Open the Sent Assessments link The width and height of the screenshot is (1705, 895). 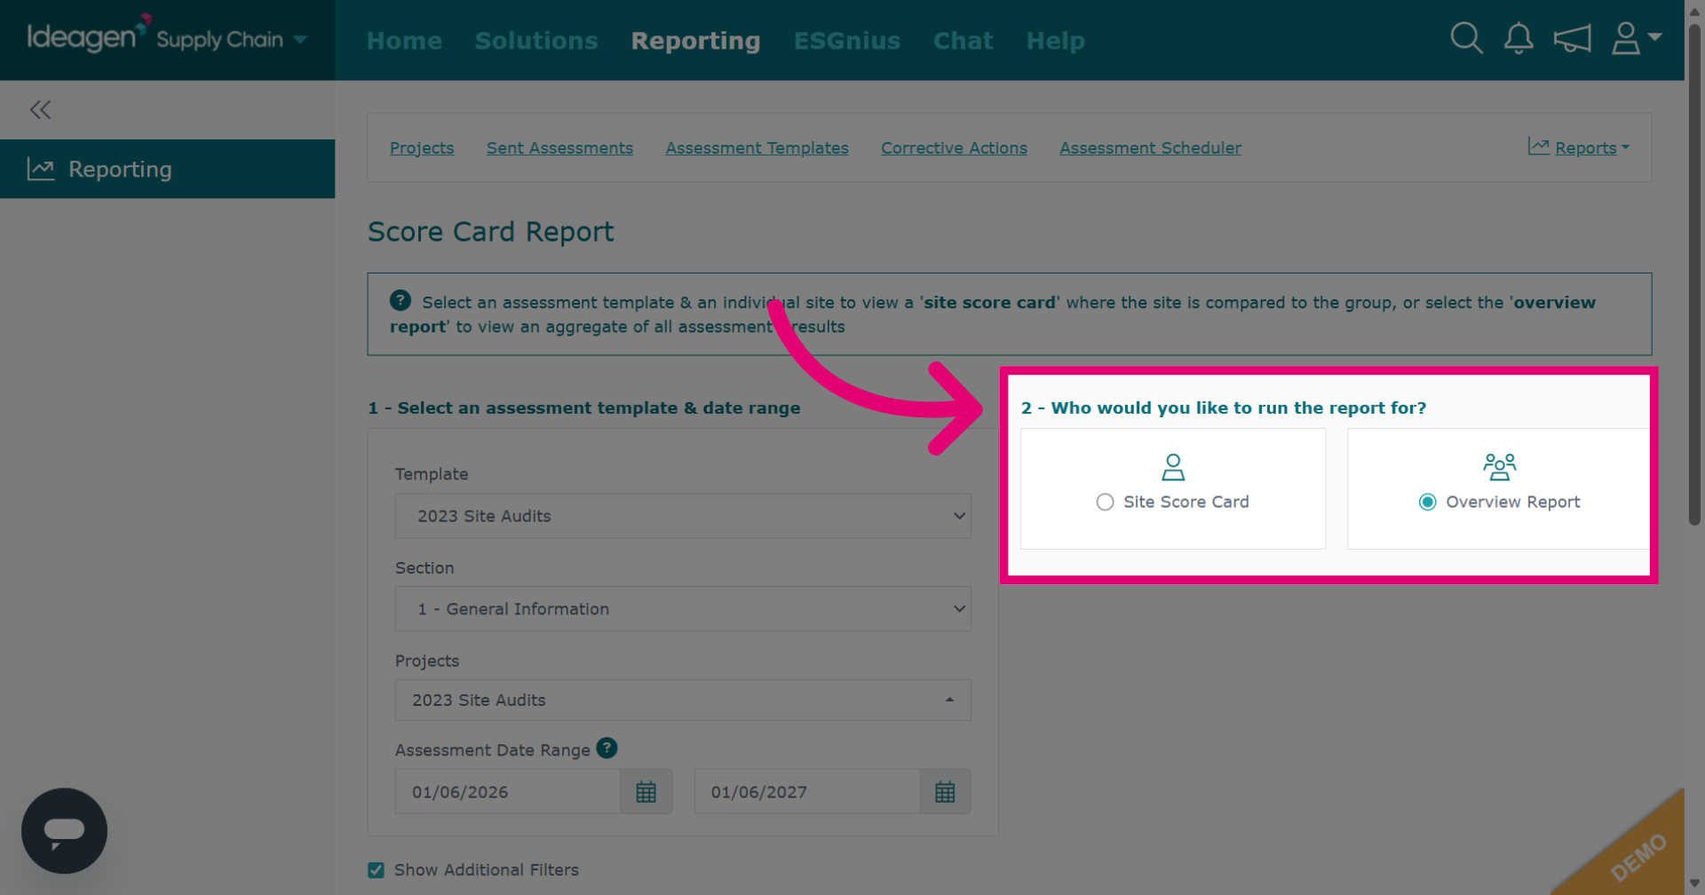pos(559,148)
